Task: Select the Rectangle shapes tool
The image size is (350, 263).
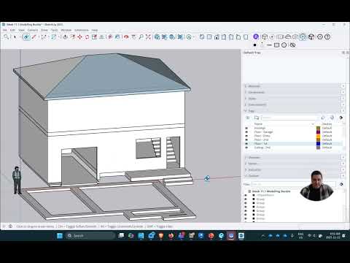Action: click(54, 37)
